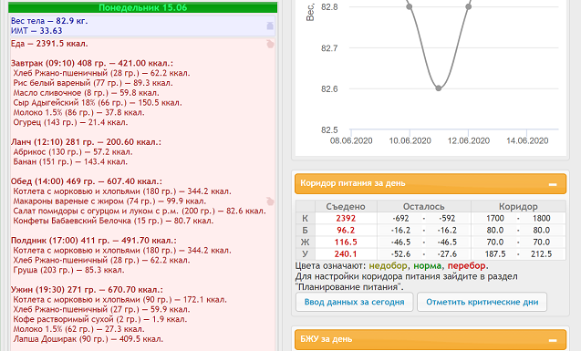Select 'Котлета с морковью и хлопьями (90 гр.)' entry
581x351 pixels.
point(119,300)
